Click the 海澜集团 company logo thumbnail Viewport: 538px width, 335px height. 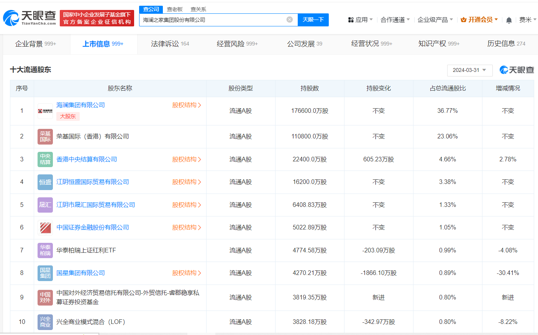45,111
